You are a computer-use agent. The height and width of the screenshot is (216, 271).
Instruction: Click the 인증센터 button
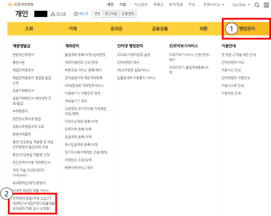[x=128, y=14]
